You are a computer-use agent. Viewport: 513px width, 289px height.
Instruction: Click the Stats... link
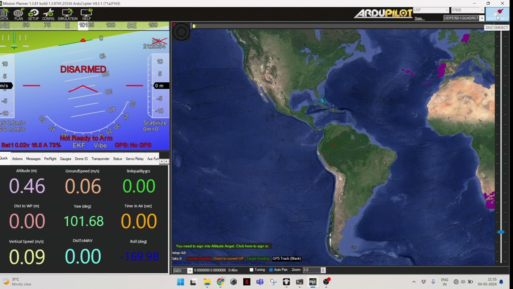coord(419,18)
